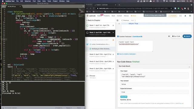Go to the Problems tab on LeetCode
The width and height of the screenshot is (194, 109).
(107, 16)
